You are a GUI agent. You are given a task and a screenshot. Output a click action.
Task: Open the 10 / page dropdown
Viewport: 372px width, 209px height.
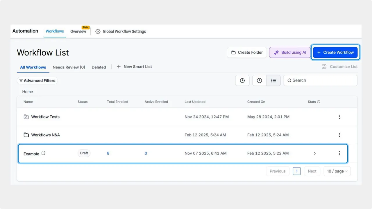click(337, 171)
